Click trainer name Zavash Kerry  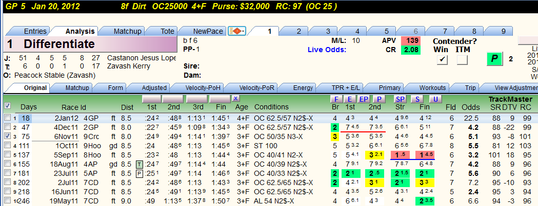tap(129, 66)
